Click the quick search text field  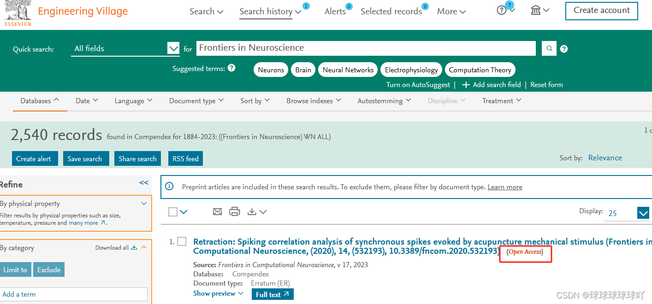pyautogui.click(x=366, y=48)
